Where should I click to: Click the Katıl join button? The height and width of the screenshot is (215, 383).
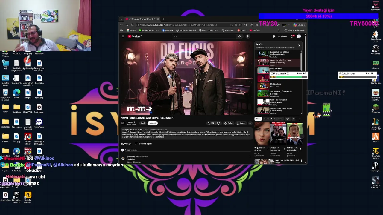(143, 123)
